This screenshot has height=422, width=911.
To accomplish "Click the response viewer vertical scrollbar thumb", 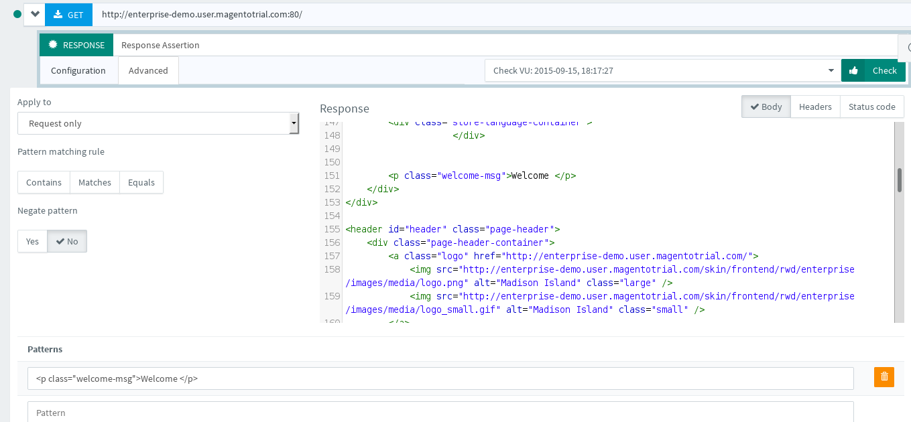I will (899, 180).
